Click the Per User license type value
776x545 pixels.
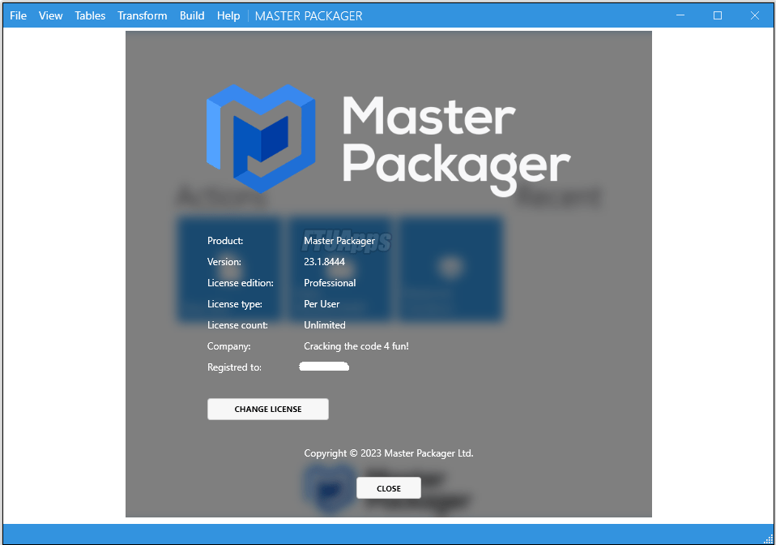322,304
